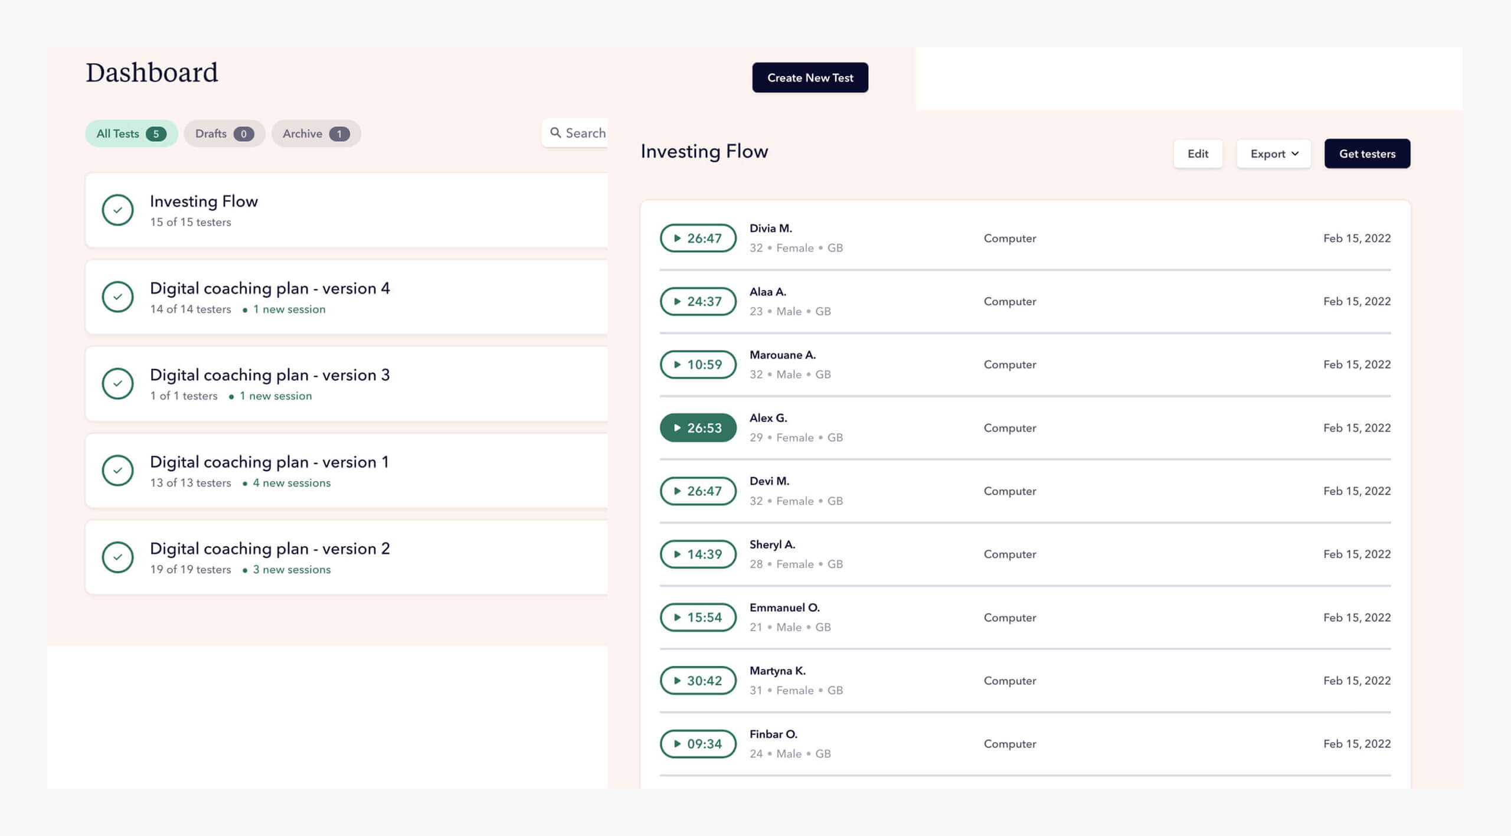
Task: Select the All Tests filter tab
Action: tap(130, 133)
